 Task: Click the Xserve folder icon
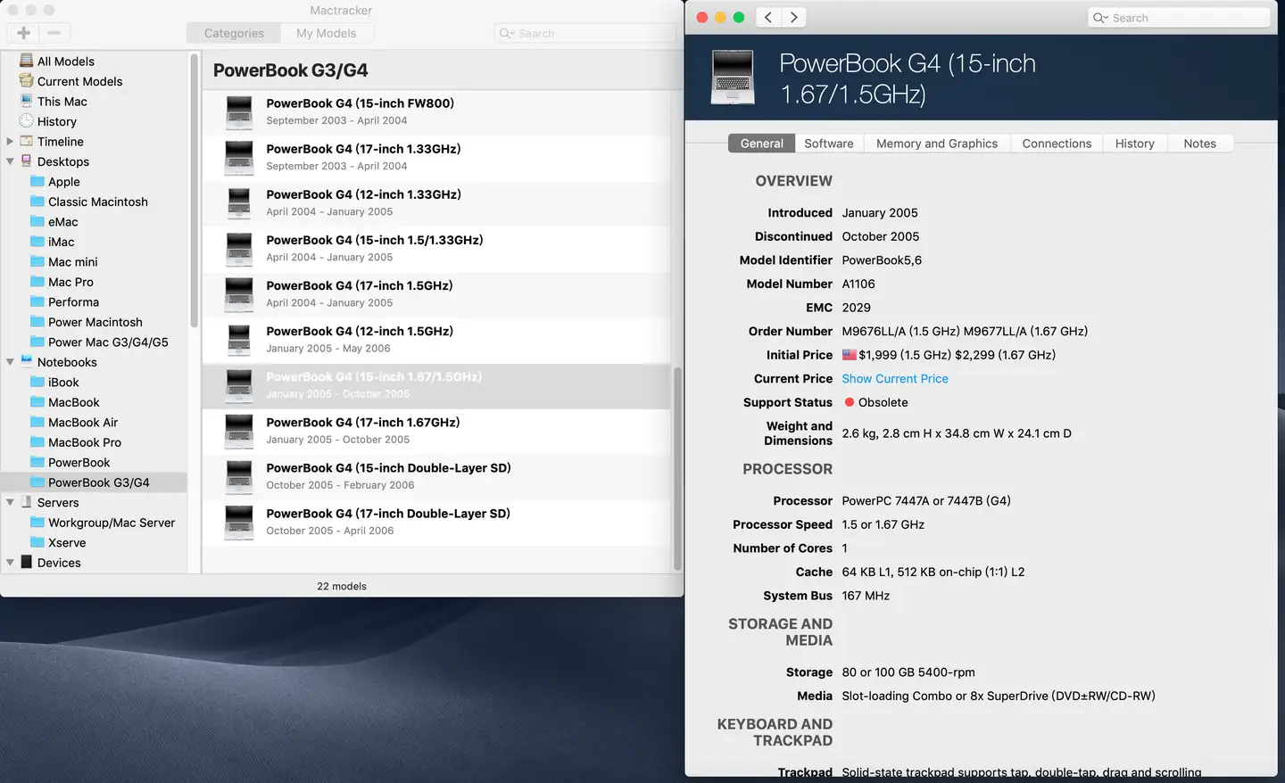point(37,542)
